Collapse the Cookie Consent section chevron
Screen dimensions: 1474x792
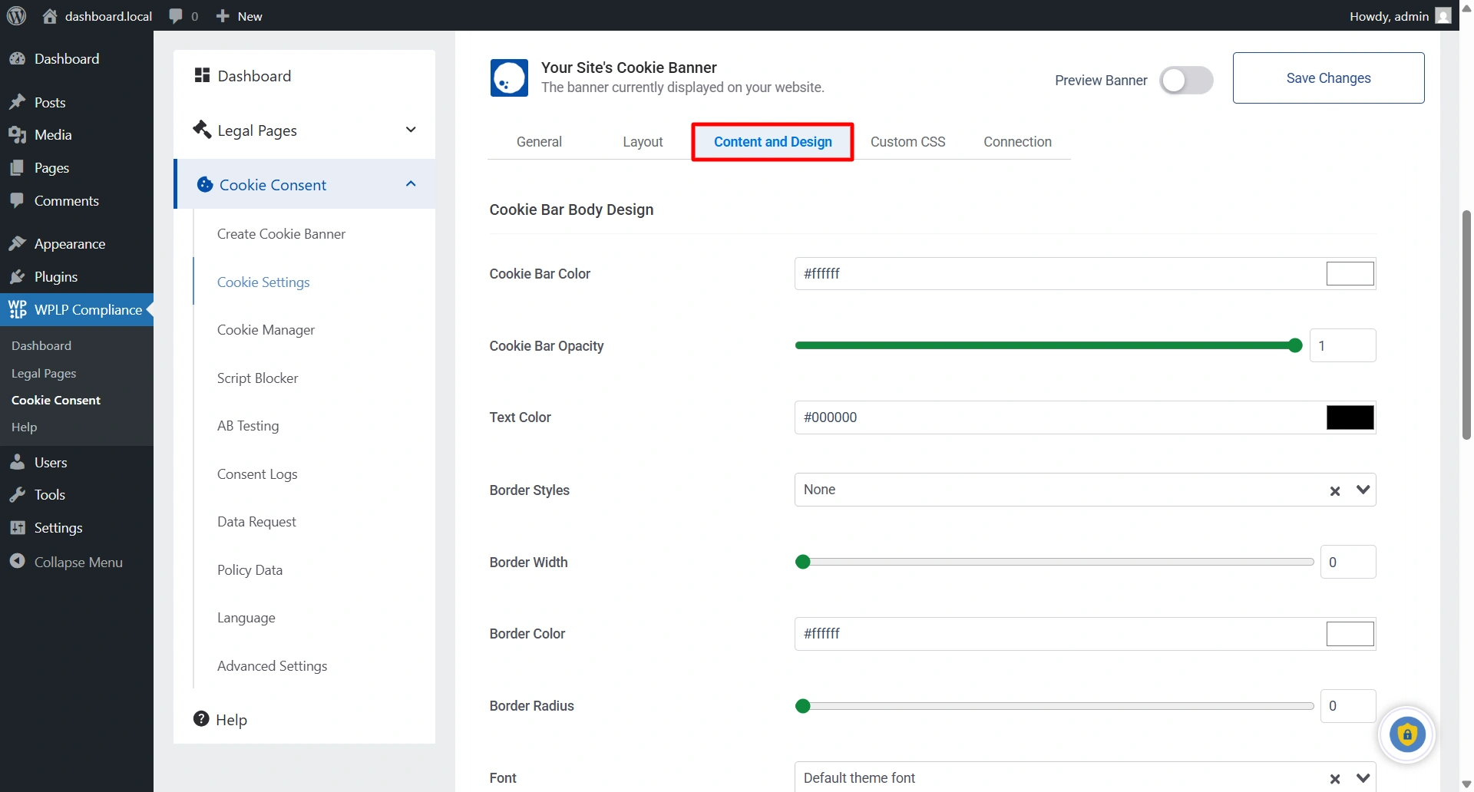pos(411,184)
